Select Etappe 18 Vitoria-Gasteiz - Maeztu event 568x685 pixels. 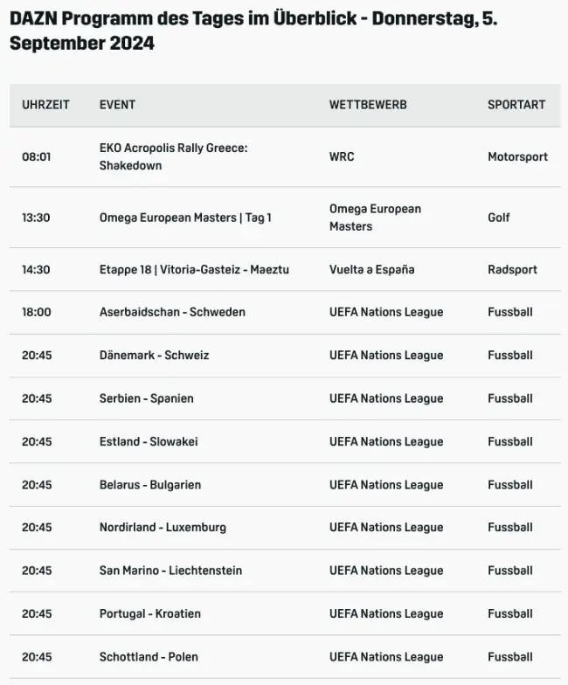pyautogui.click(x=194, y=270)
